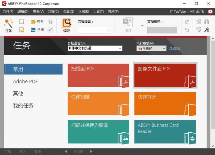
Task: Start the 图像文件到 PDF task
Action: [165, 75]
